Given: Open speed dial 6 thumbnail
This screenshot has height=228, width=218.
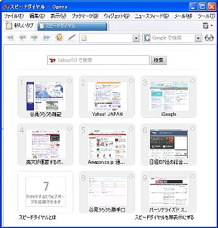Looking at the screenshot, I should coord(169,144).
